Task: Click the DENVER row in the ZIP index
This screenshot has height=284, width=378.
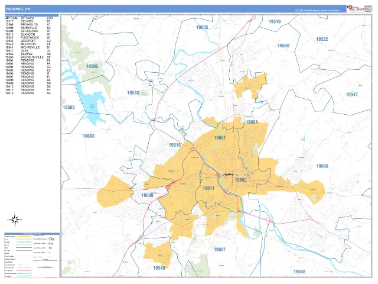Action: [x=28, y=21]
